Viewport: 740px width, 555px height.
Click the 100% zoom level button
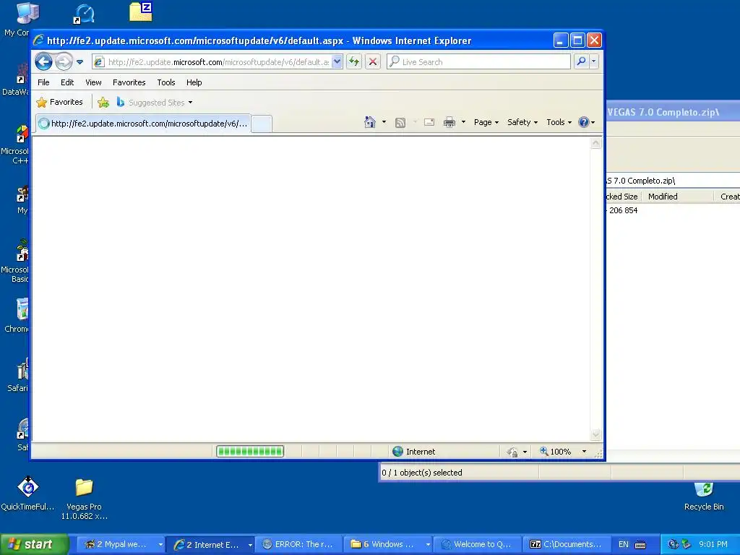(556, 452)
